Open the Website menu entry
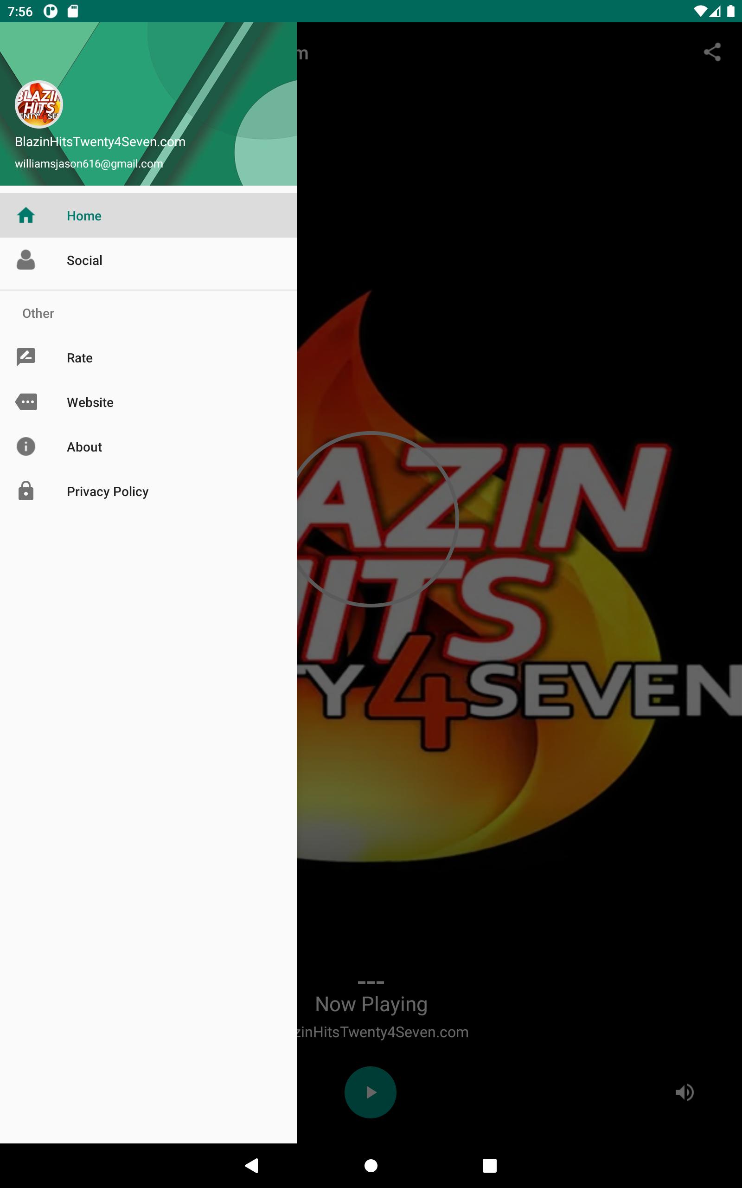742x1188 pixels. (x=148, y=402)
